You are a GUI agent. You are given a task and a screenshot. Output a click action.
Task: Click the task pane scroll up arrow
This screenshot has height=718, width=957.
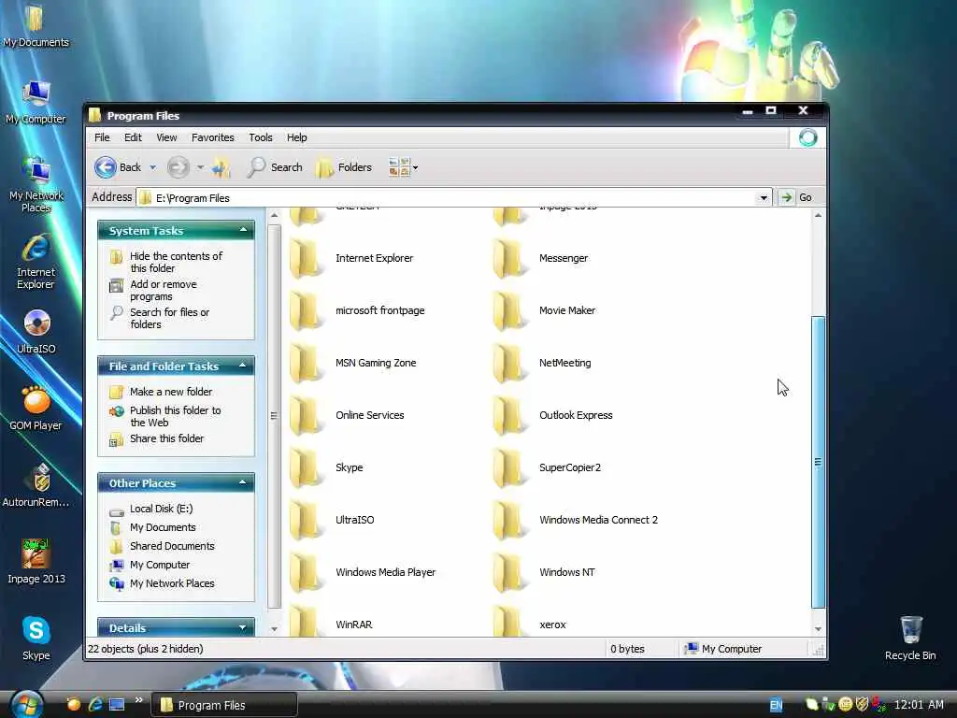274,216
